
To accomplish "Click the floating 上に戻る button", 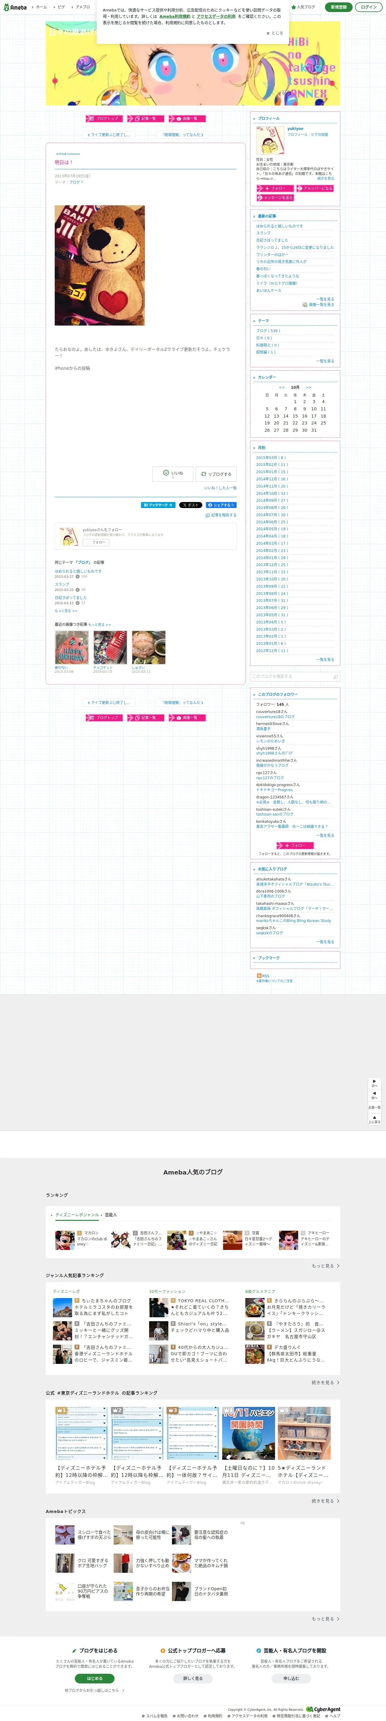I will tap(375, 1119).
